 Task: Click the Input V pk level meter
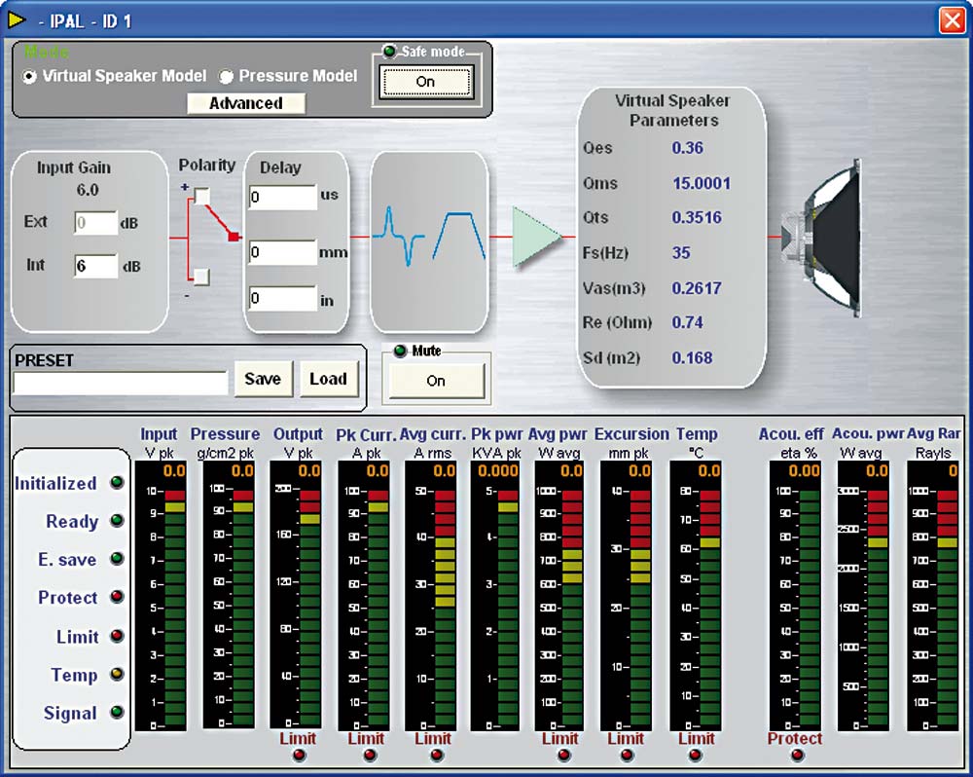[x=161, y=595]
